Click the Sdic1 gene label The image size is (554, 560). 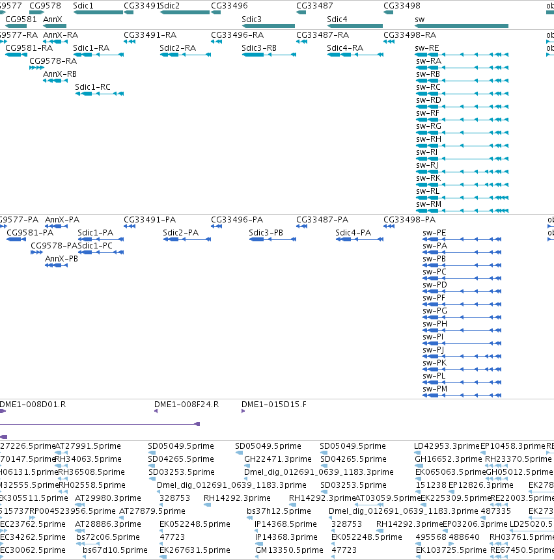(83, 6)
